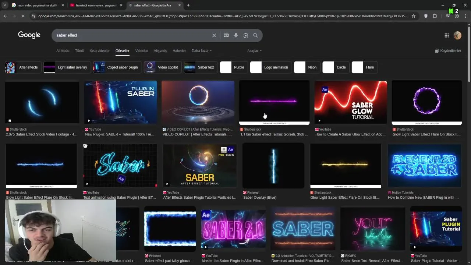Open browser extensions puzzle icon
The image size is (471, 265).
[435, 16]
